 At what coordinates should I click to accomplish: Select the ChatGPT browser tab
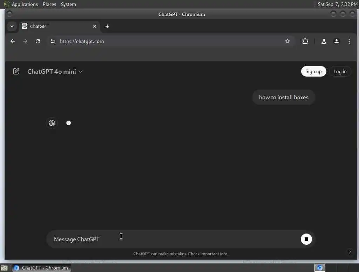pyautogui.click(x=60, y=26)
